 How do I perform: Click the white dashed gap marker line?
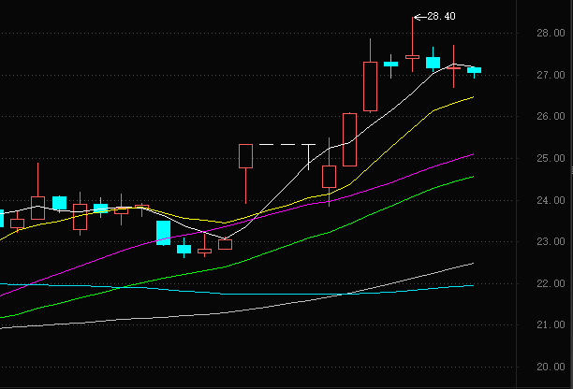(287, 145)
